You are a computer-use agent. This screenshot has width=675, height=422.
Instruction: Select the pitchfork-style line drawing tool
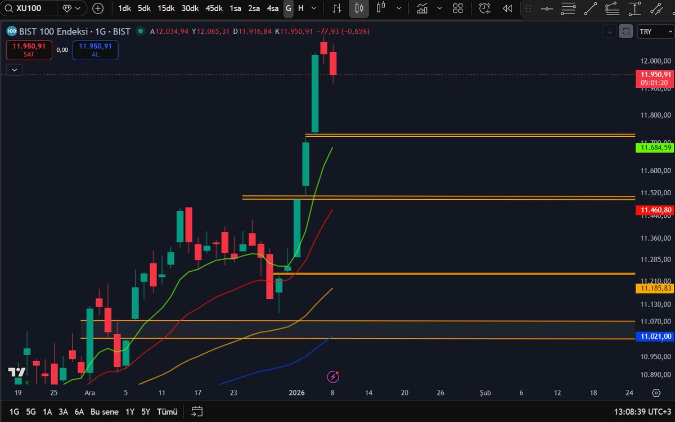tap(613, 8)
